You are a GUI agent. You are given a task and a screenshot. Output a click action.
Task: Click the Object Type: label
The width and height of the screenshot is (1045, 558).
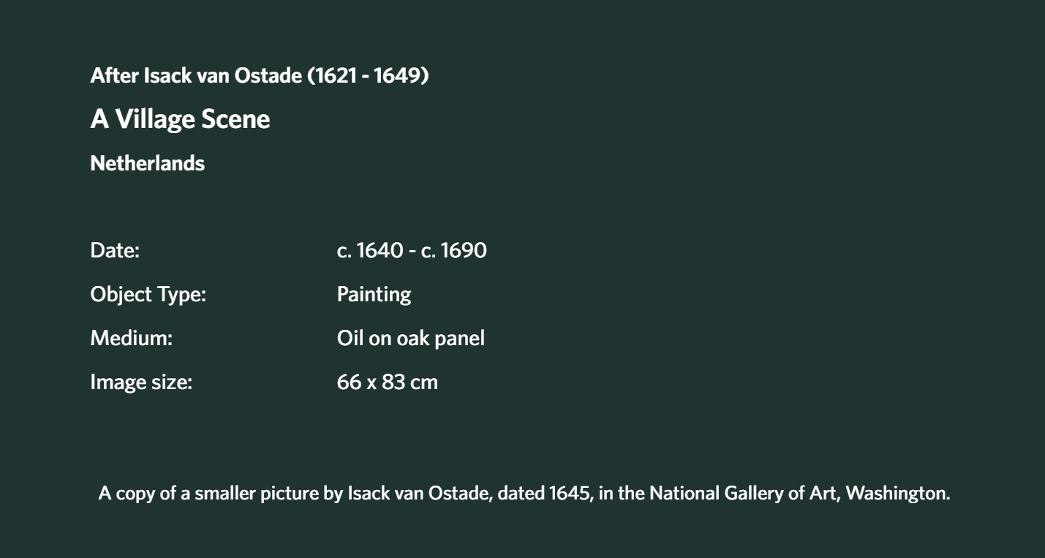pos(148,295)
